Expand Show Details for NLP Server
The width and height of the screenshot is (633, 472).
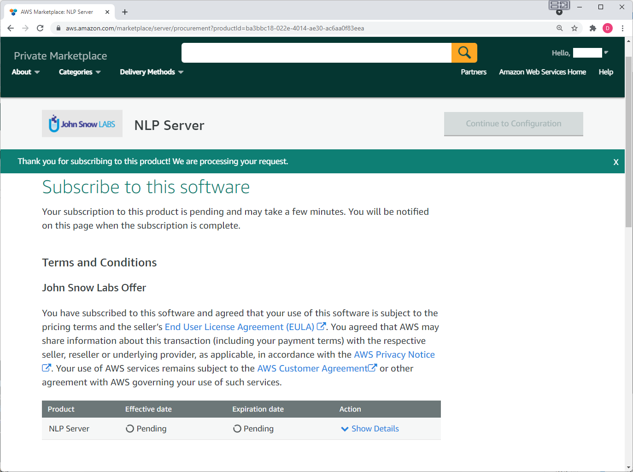(x=370, y=429)
